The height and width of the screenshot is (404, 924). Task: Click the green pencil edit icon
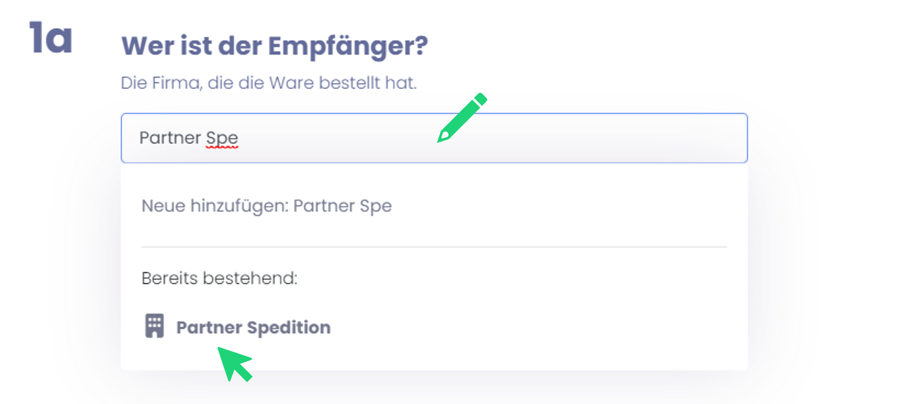462,118
